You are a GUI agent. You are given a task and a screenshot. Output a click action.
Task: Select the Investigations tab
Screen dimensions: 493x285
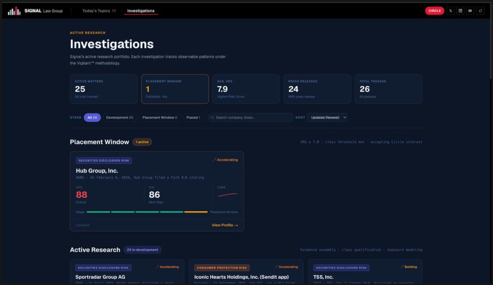point(141,11)
